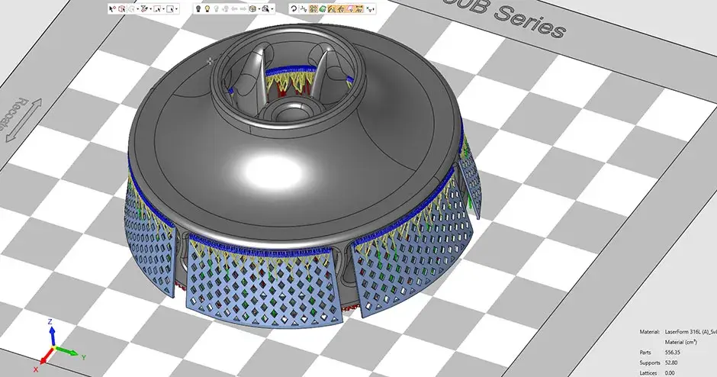Screen dimensions: 717x377
Task: Click the 3D cube view orientation icon
Action: tap(251, 9)
